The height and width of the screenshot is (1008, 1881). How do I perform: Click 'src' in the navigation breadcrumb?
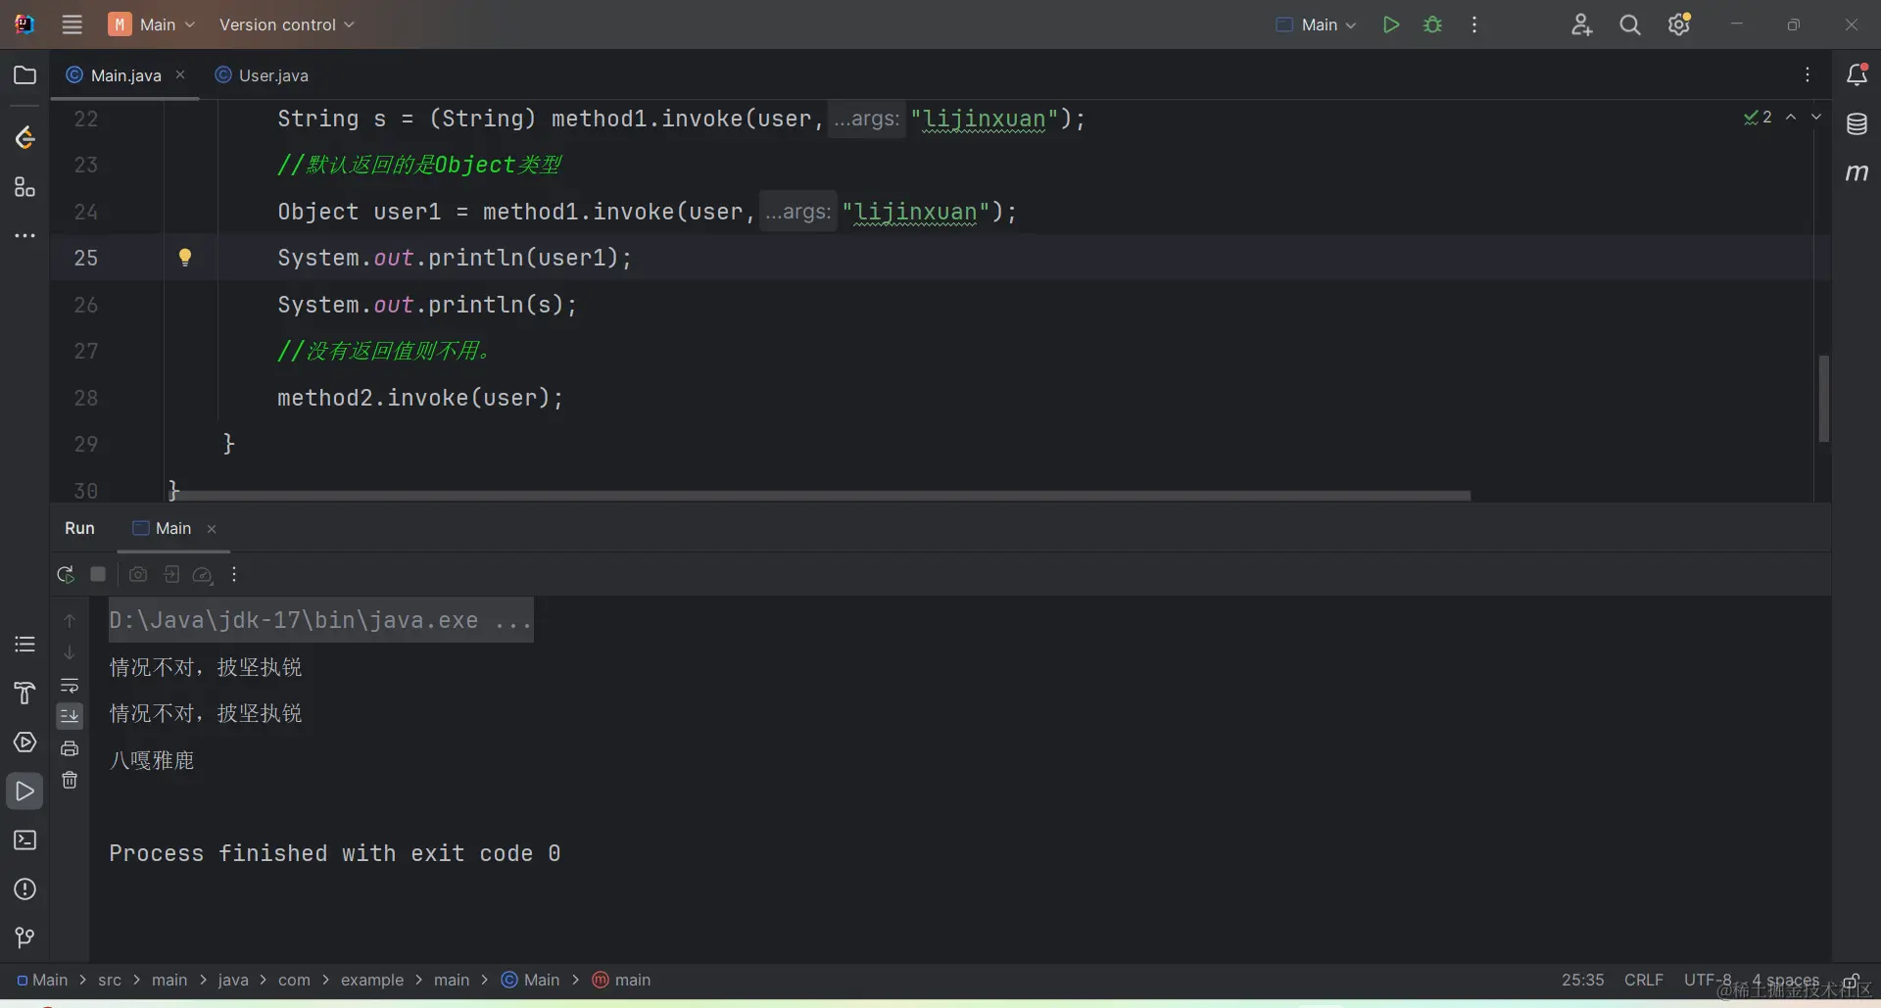110,980
